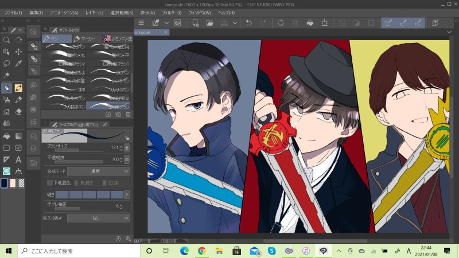
Task: Toggle snap to grid button
Action: pyautogui.click(x=418, y=23)
